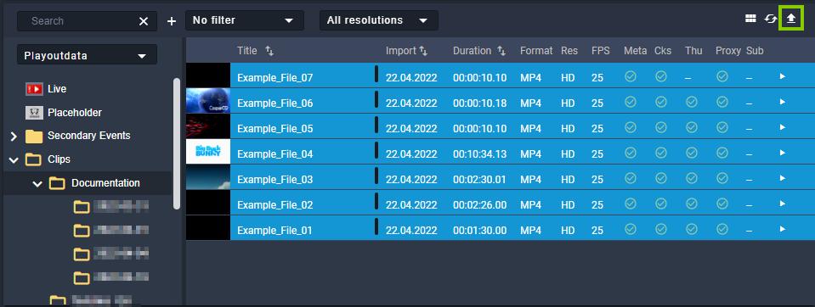Click the Secondary Events folder icon
815x307 pixels.
click(x=34, y=137)
